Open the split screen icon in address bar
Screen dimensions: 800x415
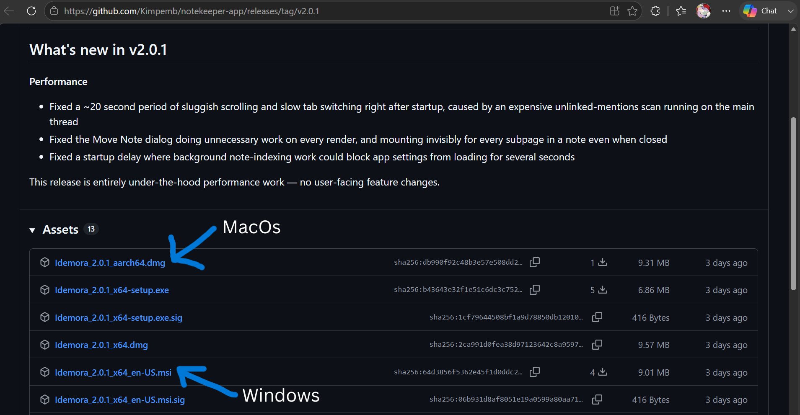[615, 11]
